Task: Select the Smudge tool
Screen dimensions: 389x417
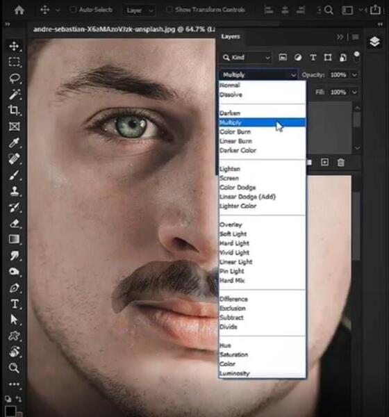Action: (14, 255)
